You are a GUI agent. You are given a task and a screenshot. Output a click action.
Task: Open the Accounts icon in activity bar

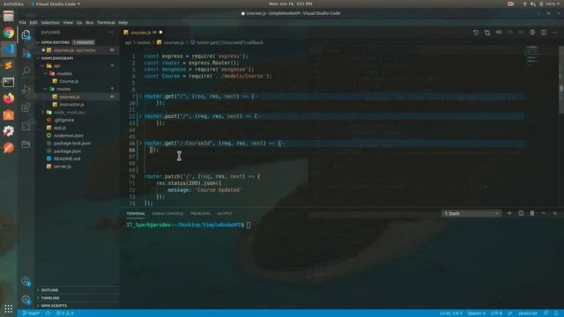[26, 282]
